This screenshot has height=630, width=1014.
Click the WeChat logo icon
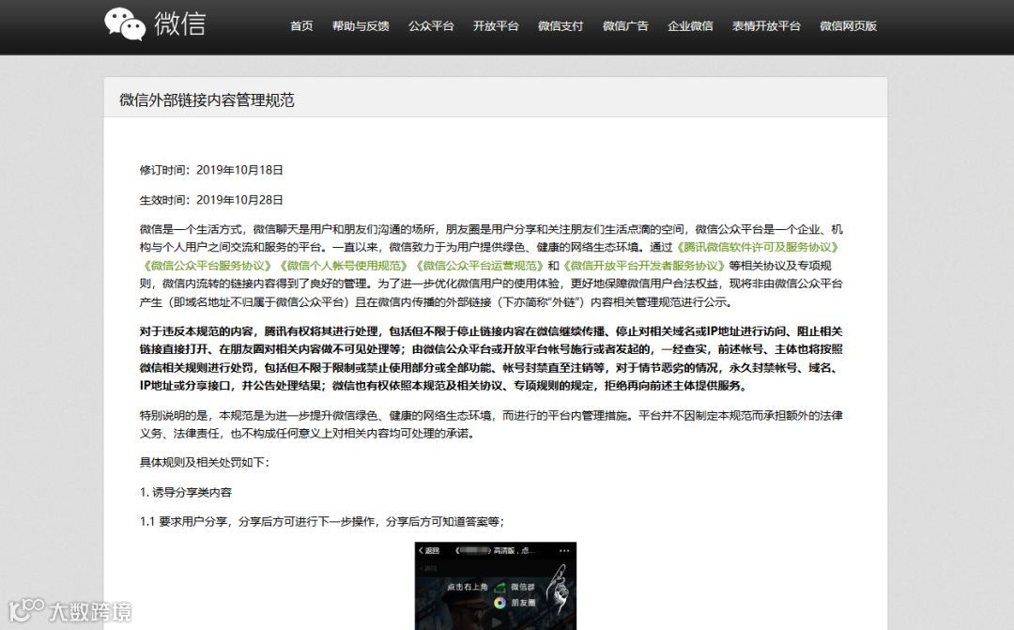pos(125,23)
